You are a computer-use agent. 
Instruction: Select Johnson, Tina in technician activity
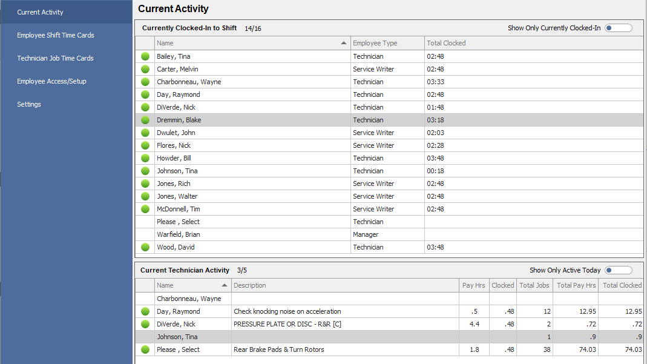coord(177,337)
